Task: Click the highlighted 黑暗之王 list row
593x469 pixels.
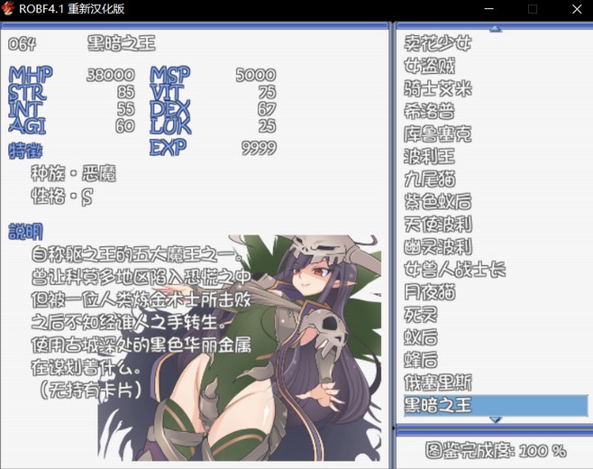Action: click(496, 405)
